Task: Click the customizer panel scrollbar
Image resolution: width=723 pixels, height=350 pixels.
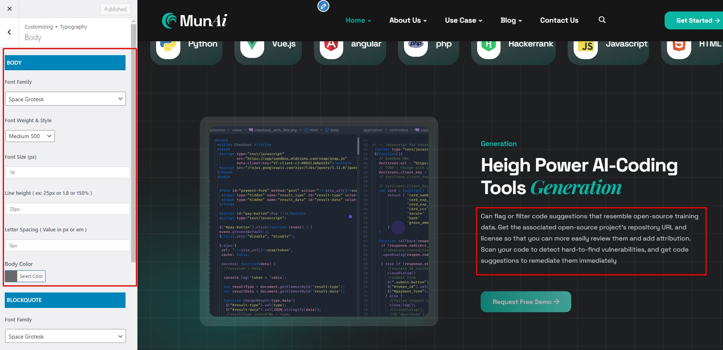Action: (x=133, y=143)
